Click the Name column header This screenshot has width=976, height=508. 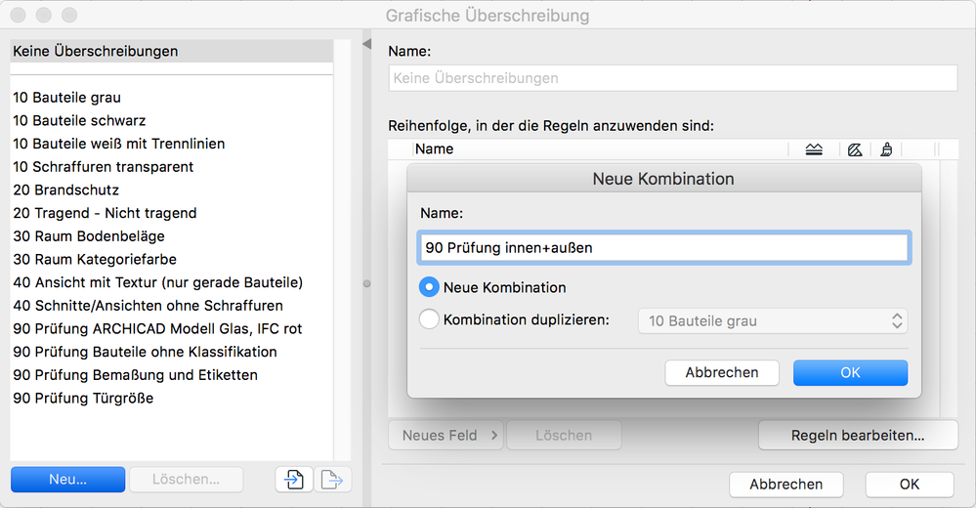pyautogui.click(x=435, y=149)
